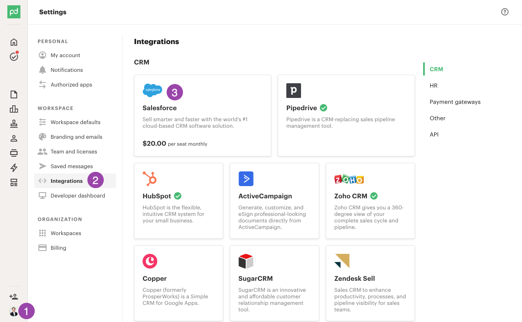The width and height of the screenshot is (522, 322).
Task: Open the API integrations section
Action: (x=434, y=134)
